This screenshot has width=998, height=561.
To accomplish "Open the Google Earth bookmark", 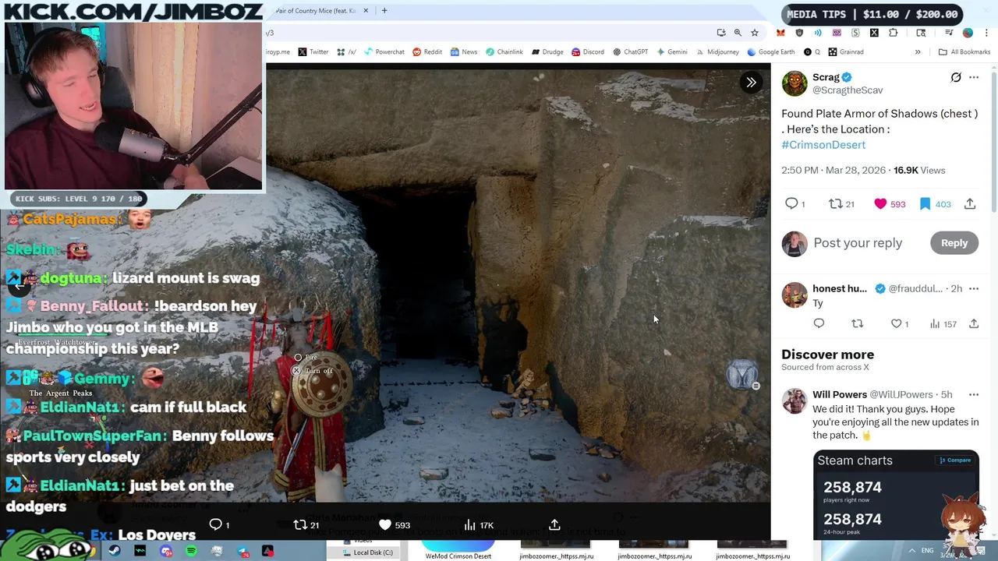I will pyautogui.click(x=770, y=52).
